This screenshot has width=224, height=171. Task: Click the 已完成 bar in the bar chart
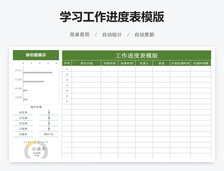coord(34,81)
